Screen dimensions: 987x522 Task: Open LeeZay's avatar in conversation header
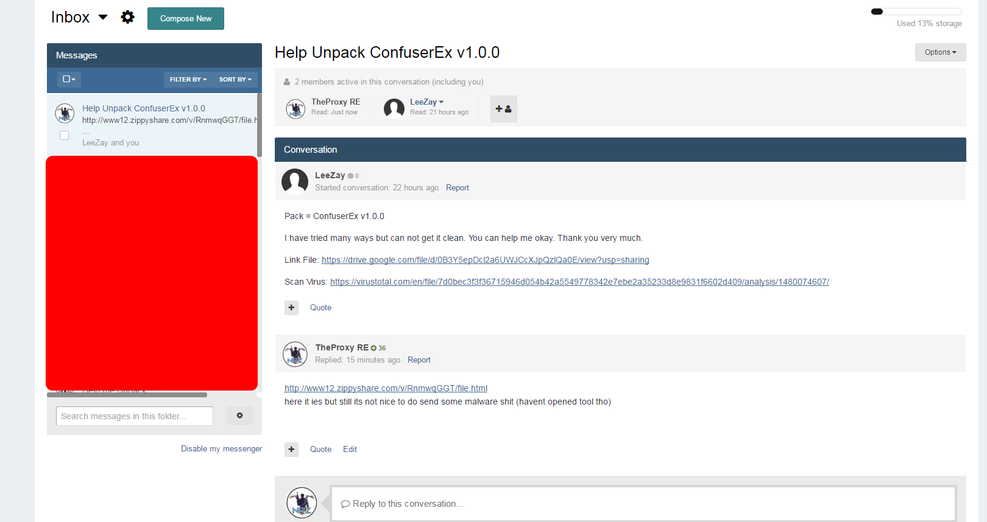point(295,181)
